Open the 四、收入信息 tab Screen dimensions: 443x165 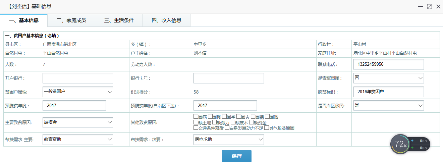[x=166, y=20]
